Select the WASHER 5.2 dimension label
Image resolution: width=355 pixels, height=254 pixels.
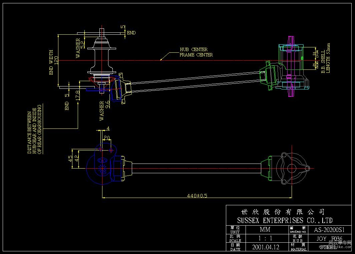click(80, 48)
